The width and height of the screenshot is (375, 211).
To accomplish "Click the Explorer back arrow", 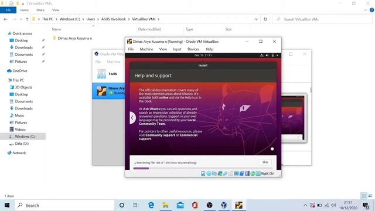I will click(6, 19).
